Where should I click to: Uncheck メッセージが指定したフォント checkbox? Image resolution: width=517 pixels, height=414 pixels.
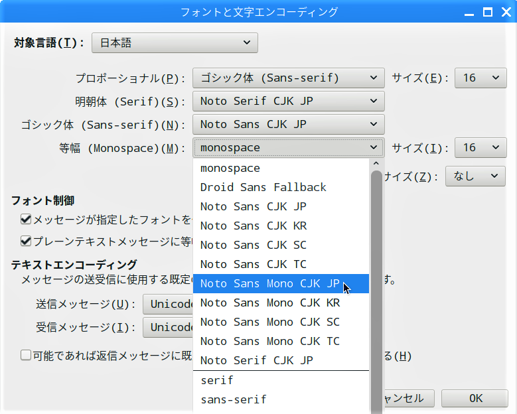pyautogui.click(x=26, y=219)
